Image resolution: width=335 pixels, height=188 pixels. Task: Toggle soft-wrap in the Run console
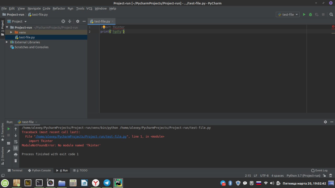[16, 142]
